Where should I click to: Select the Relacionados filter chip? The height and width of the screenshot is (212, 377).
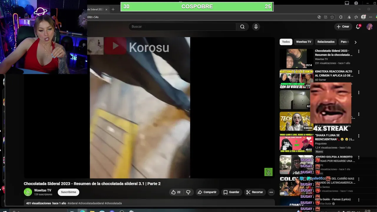[326, 42]
